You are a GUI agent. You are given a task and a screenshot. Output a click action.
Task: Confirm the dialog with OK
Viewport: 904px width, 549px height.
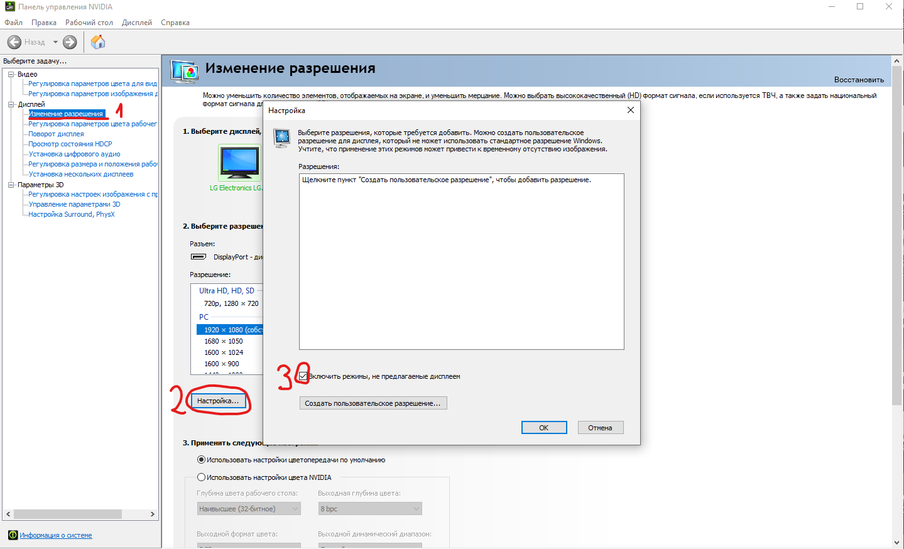tap(544, 428)
